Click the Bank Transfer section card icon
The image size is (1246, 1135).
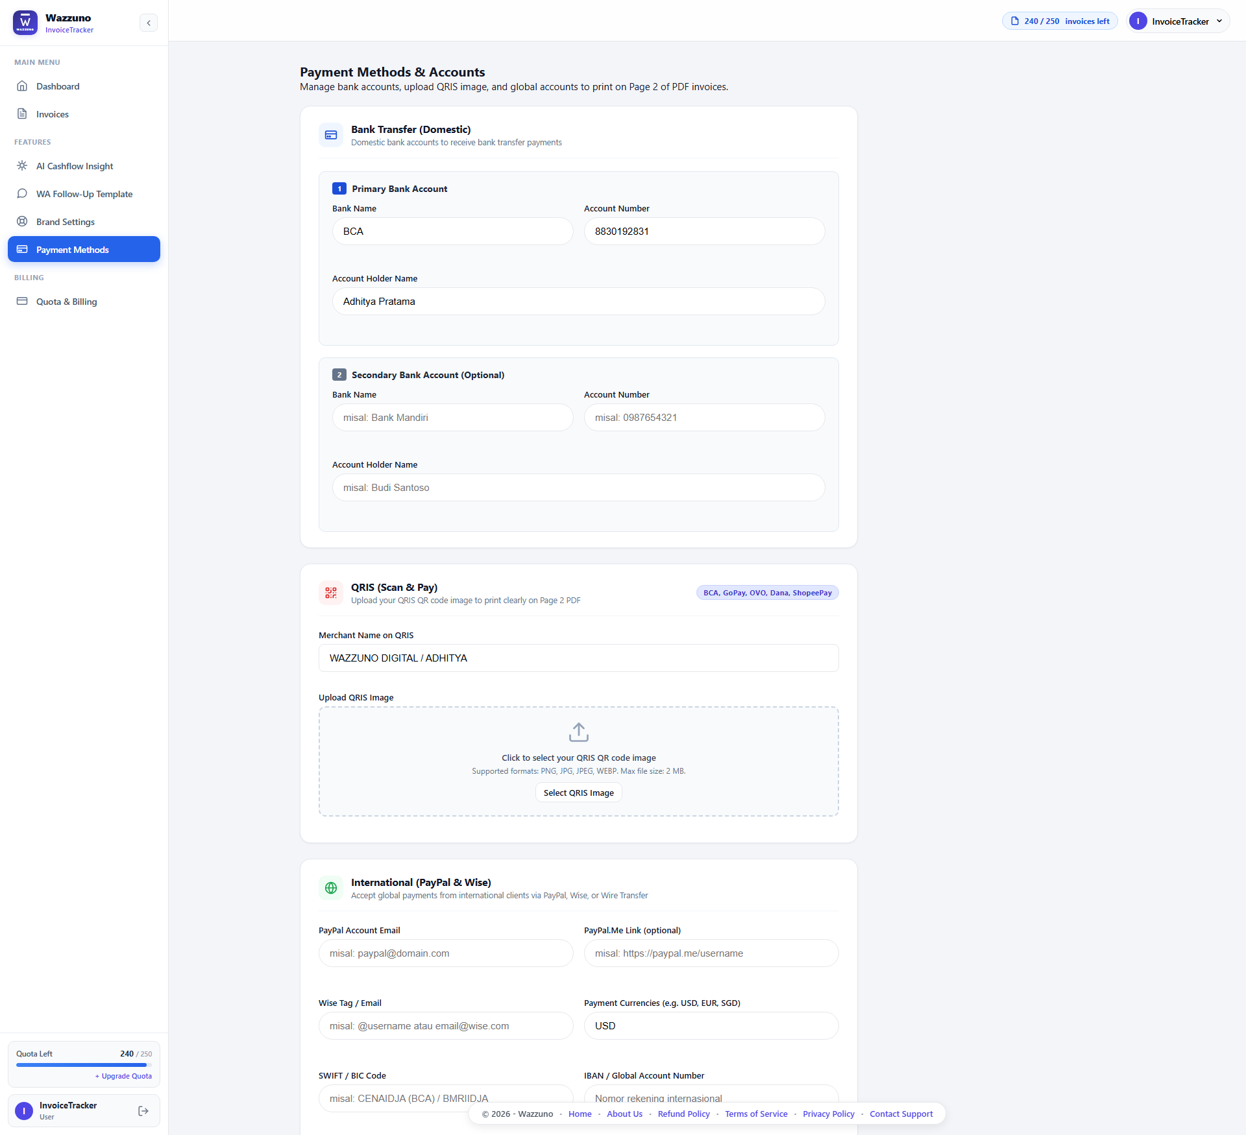click(x=331, y=136)
